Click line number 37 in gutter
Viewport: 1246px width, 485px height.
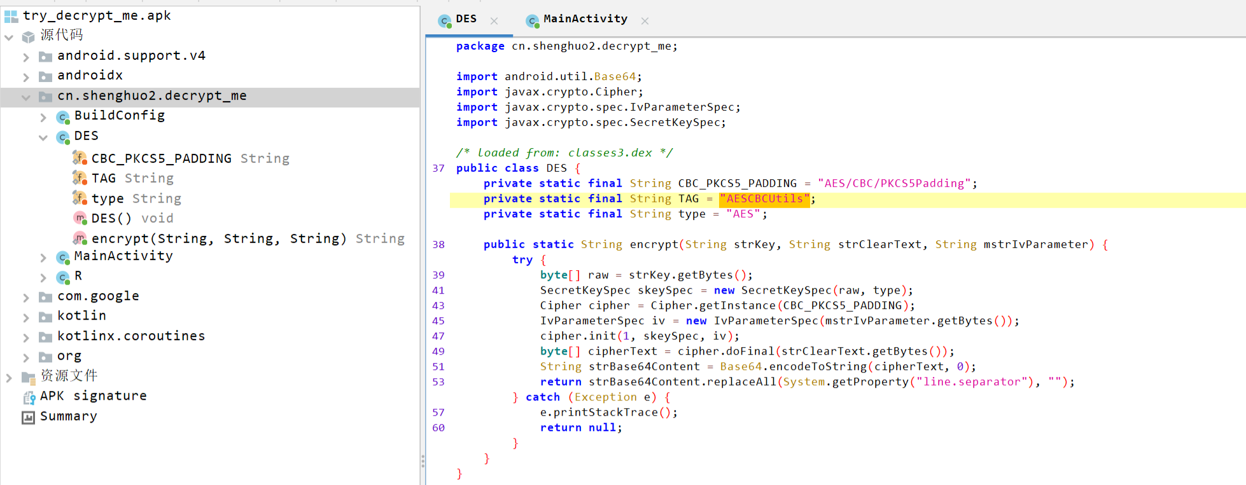coord(438,168)
